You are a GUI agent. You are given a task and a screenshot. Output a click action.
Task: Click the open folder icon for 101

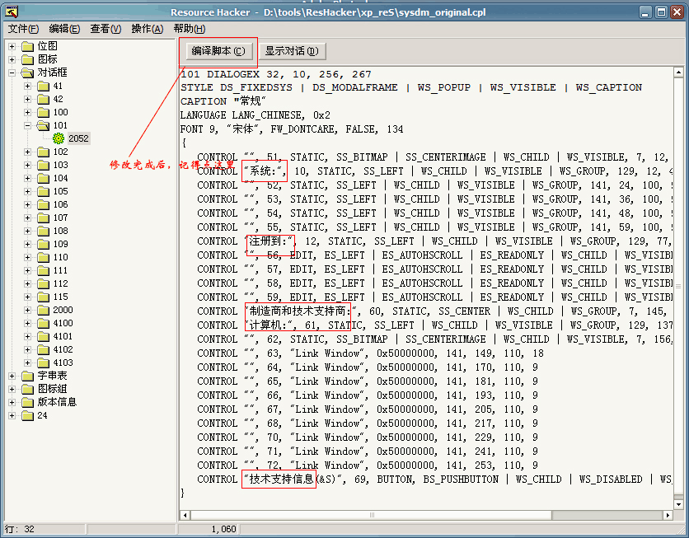[43, 125]
